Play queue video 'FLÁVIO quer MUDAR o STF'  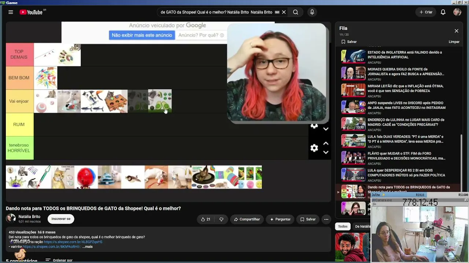(x=406, y=156)
